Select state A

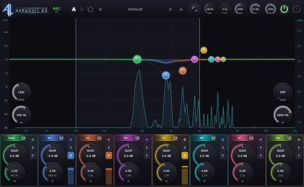(73, 9)
